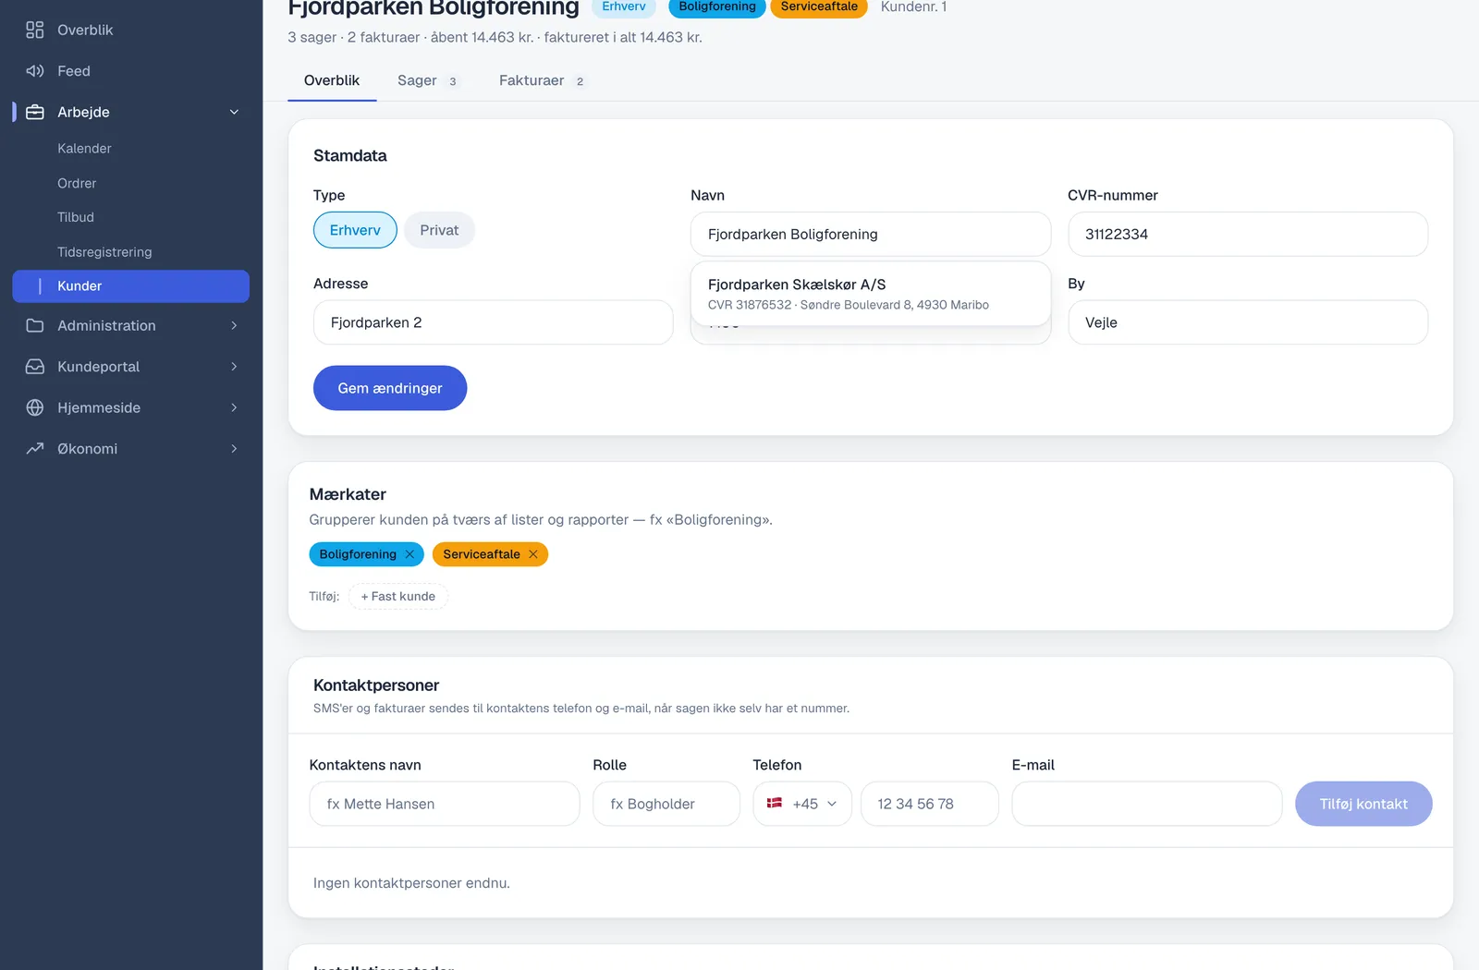Screen dimensions: 1479x970
Task: Collapse the Arbejde menu chevron
Action: [234, 112]
